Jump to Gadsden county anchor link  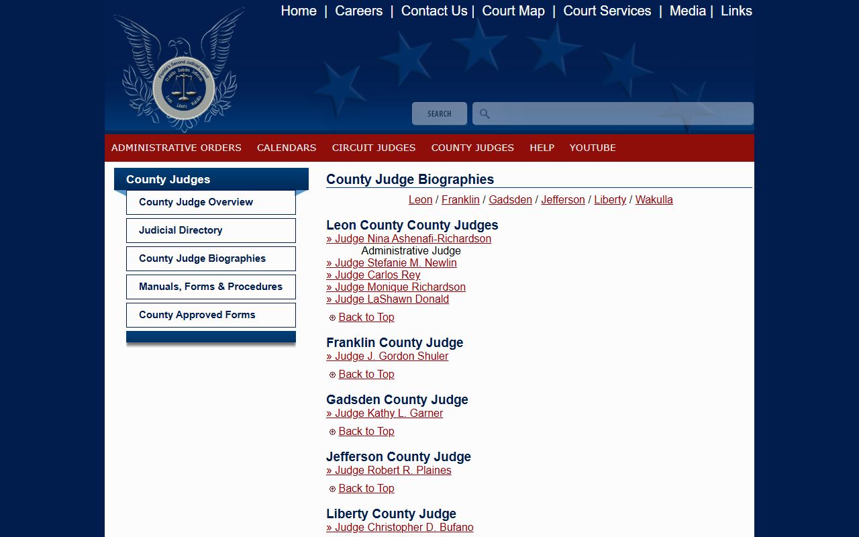[510, 200]
